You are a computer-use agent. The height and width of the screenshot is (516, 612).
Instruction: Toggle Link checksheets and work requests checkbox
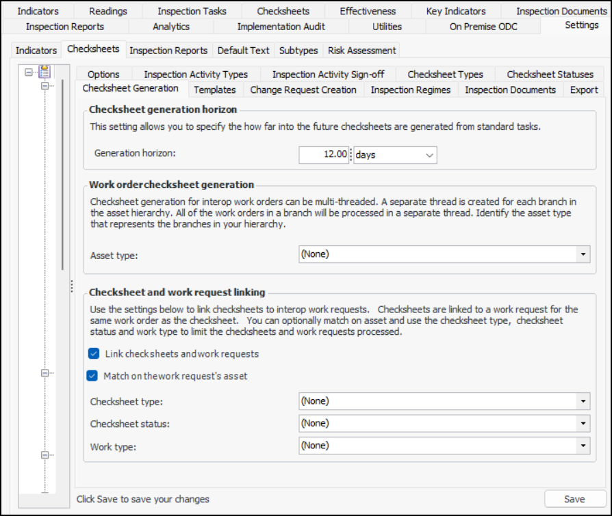(x=94, y=354)
